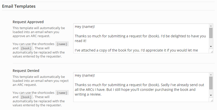Viewport: 217px width, 110px height.
Task: Click the {book} shortcode under Request Approved
Action: [x=26, y=48]
